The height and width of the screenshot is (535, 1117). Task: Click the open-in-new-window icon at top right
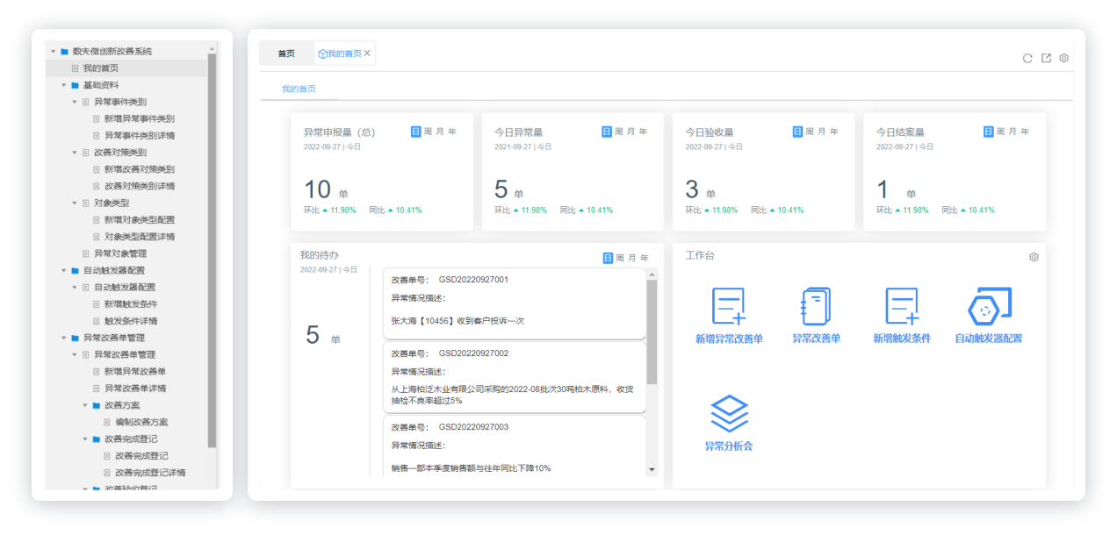click(x=1046, y=59)
